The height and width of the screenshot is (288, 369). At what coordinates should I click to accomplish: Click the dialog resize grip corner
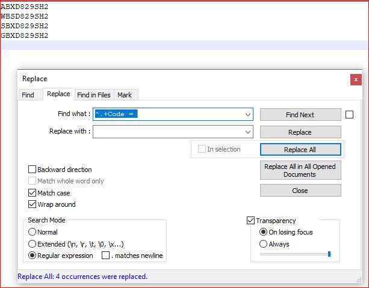pyautogui.click(x=359, y=280)
